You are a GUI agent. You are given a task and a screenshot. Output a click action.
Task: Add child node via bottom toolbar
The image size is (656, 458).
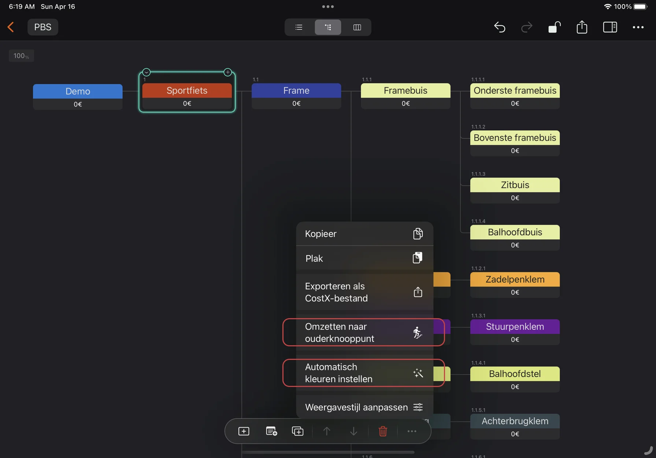[x=244, y=431]
